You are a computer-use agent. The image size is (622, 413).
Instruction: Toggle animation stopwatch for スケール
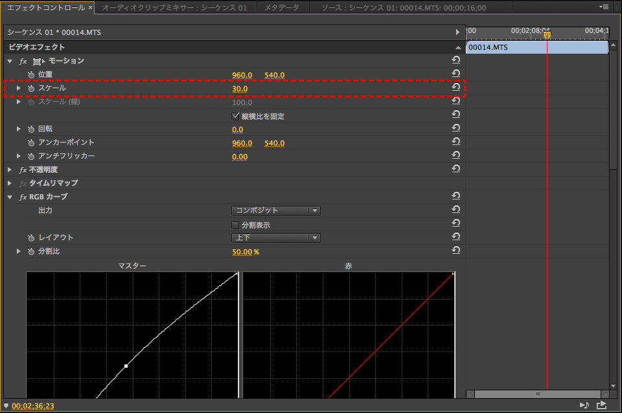point(31,88)
